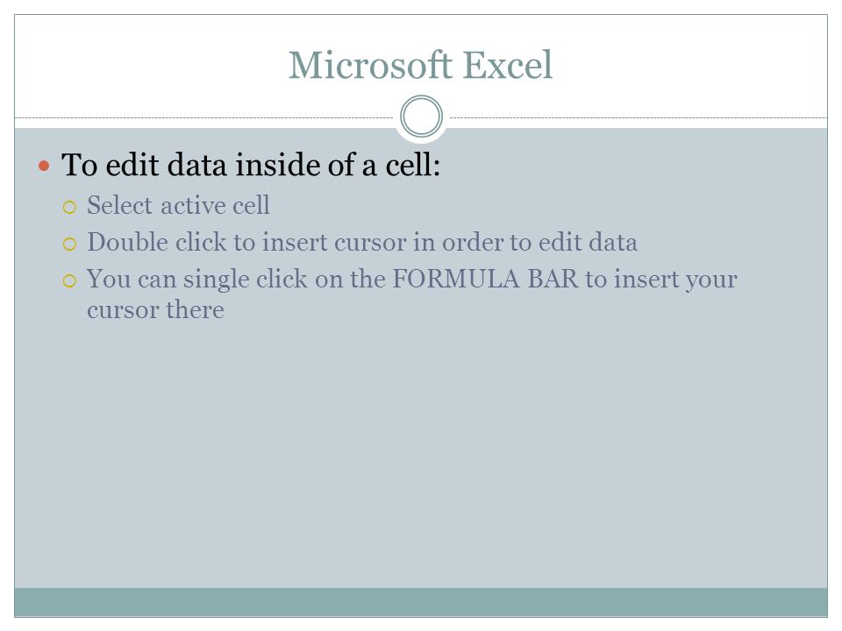842x631 pixels.
Task: Click the words insert your in third sub-bullet
Action: pyautogui.click(x=675, y=280)
